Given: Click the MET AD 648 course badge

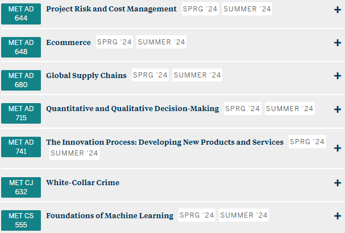Looking at the screenshot, I should pos(22,47).
